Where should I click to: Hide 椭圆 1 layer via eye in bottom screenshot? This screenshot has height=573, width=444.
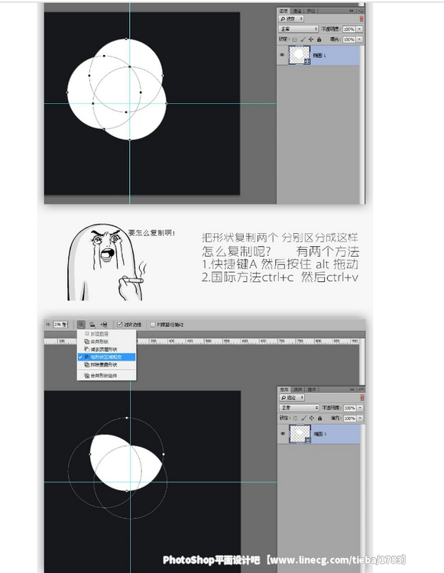click(x=283, y=434)
